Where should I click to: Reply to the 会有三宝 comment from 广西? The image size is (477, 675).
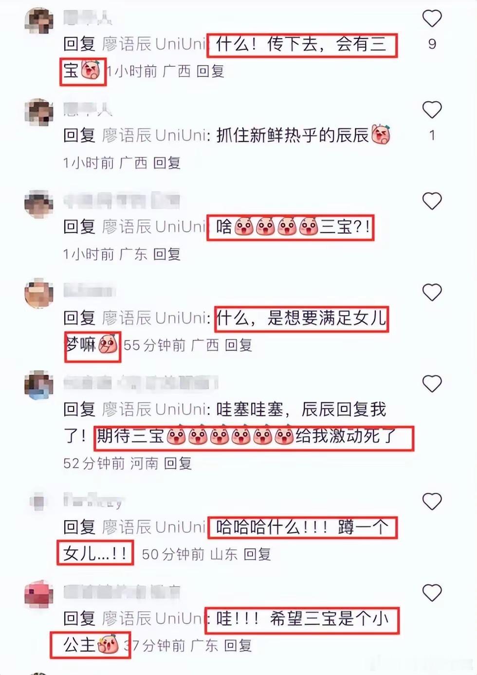(210, 72)
